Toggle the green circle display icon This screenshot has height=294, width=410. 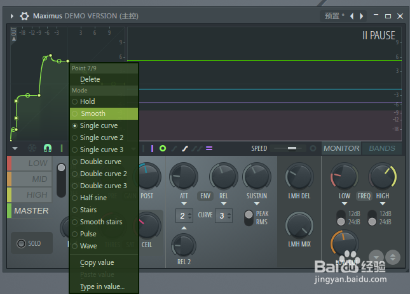tap(163, 148)
